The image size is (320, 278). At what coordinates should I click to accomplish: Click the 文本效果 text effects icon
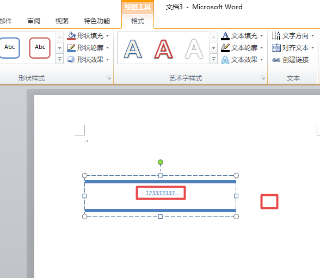(x=225, y=60)
